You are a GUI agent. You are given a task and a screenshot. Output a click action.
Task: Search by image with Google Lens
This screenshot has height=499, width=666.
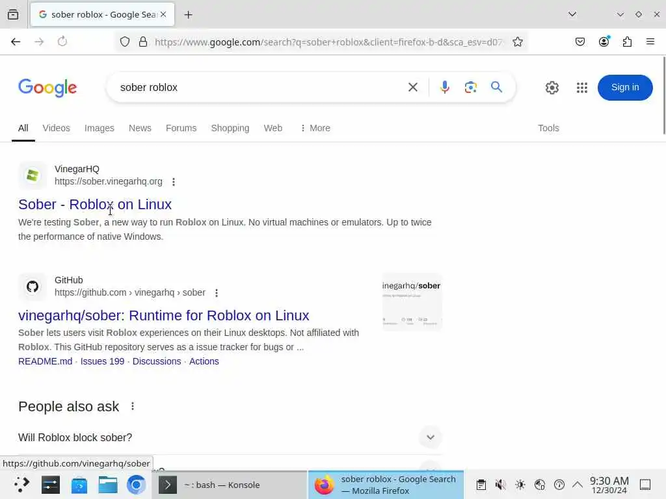[x=471, y=88]
